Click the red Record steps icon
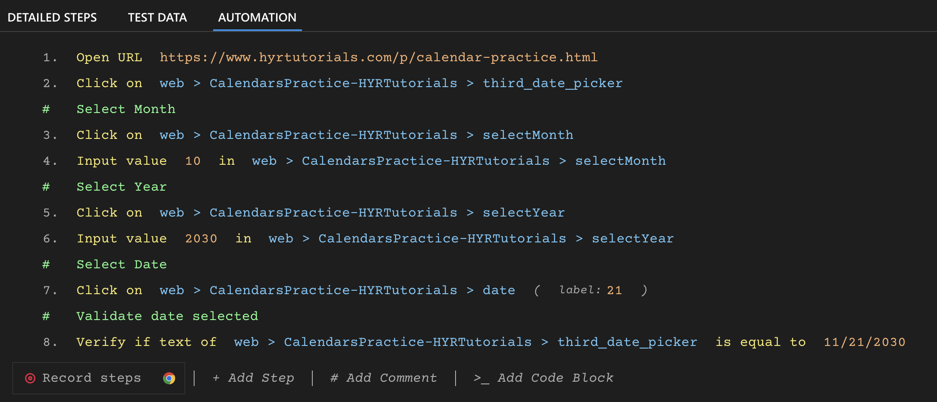 tap(30, 378)
